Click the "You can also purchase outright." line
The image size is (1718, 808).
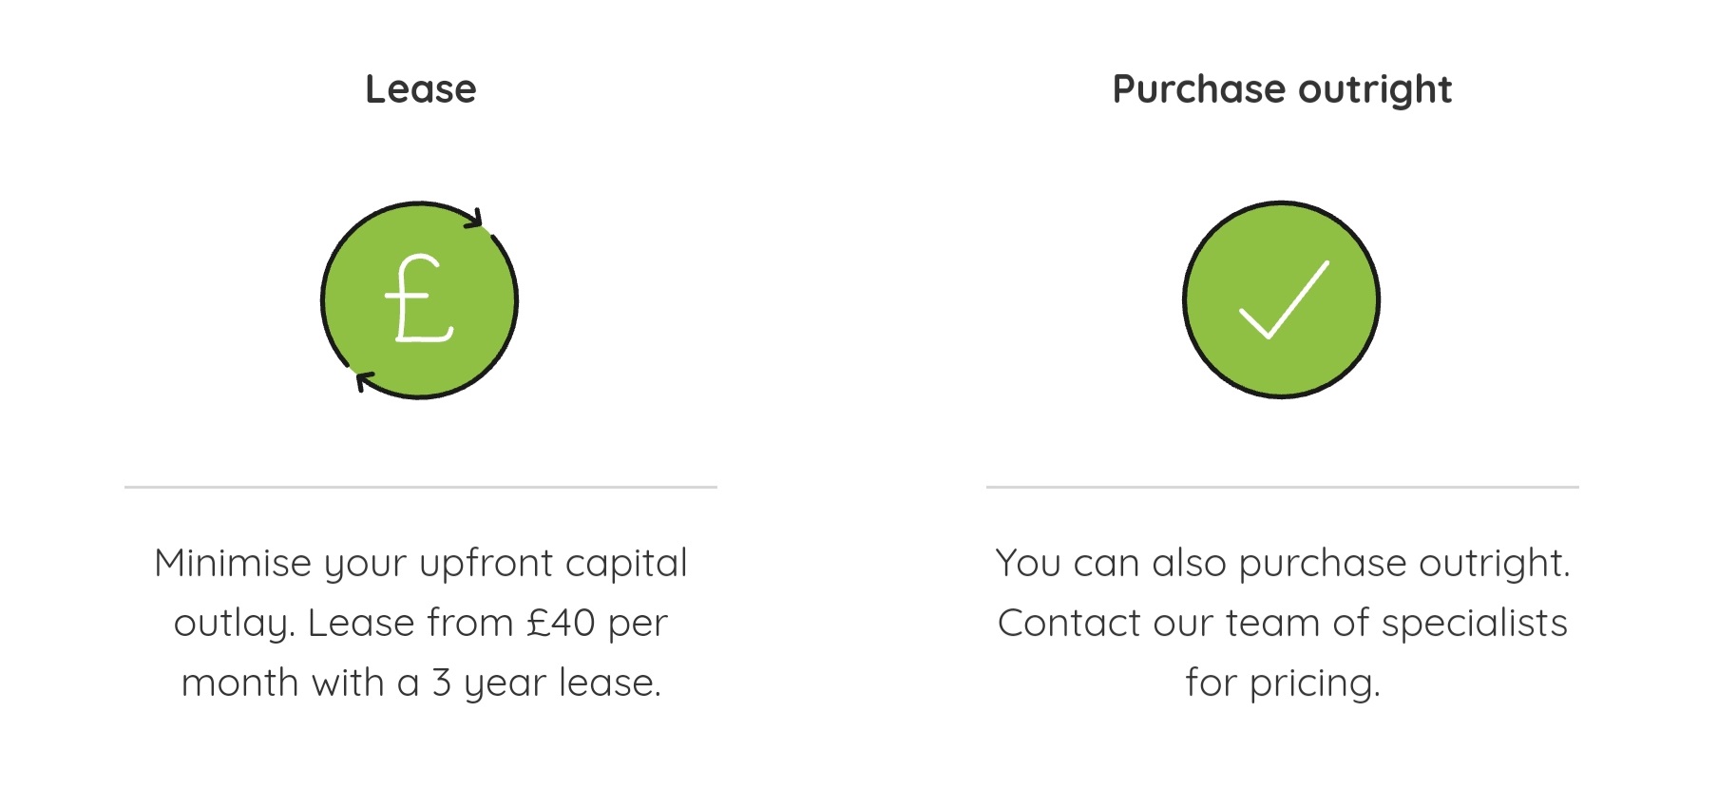pos(1282,563)
